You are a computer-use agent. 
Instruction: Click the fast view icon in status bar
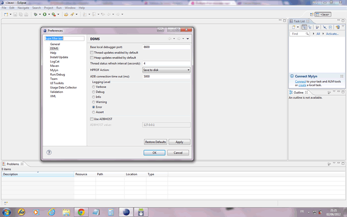(x=6, y=203)
